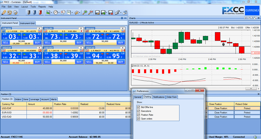
Task: Click the drawing tools pencil icon
Action: [77, 12]
